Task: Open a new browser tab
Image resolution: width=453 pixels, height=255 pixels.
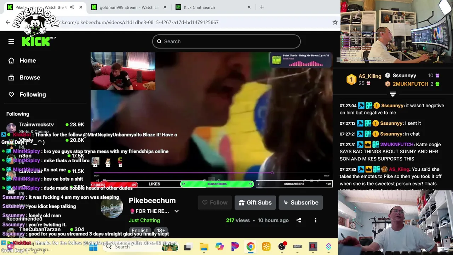Action: 262,7
